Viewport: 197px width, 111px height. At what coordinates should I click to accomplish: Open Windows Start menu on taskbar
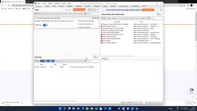[60, 109]
